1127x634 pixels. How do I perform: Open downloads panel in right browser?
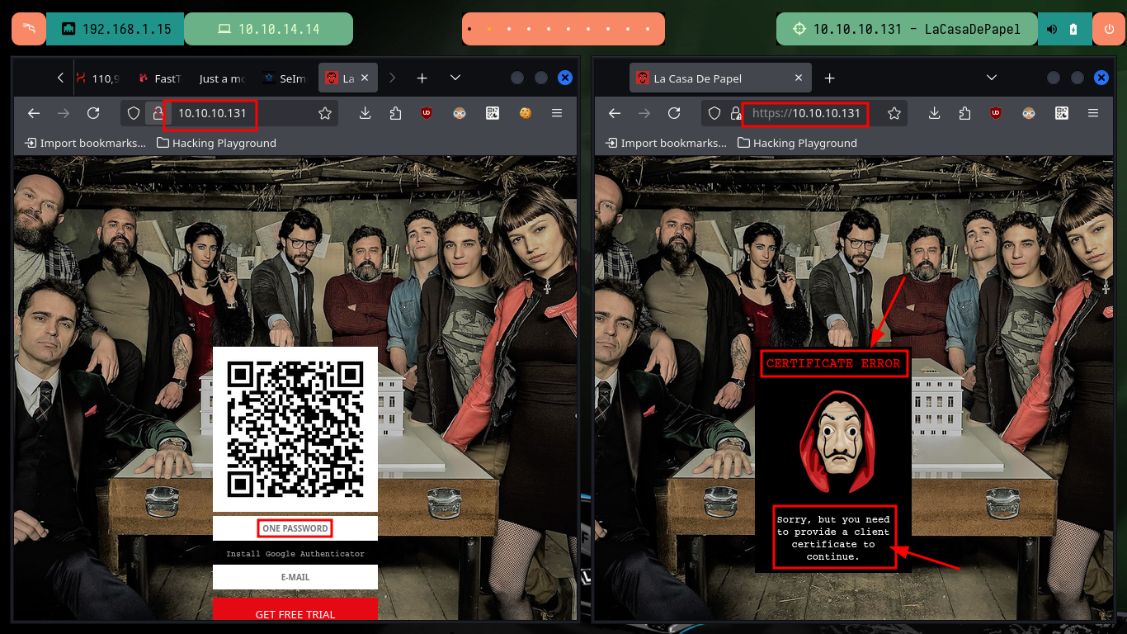point(935,113)
